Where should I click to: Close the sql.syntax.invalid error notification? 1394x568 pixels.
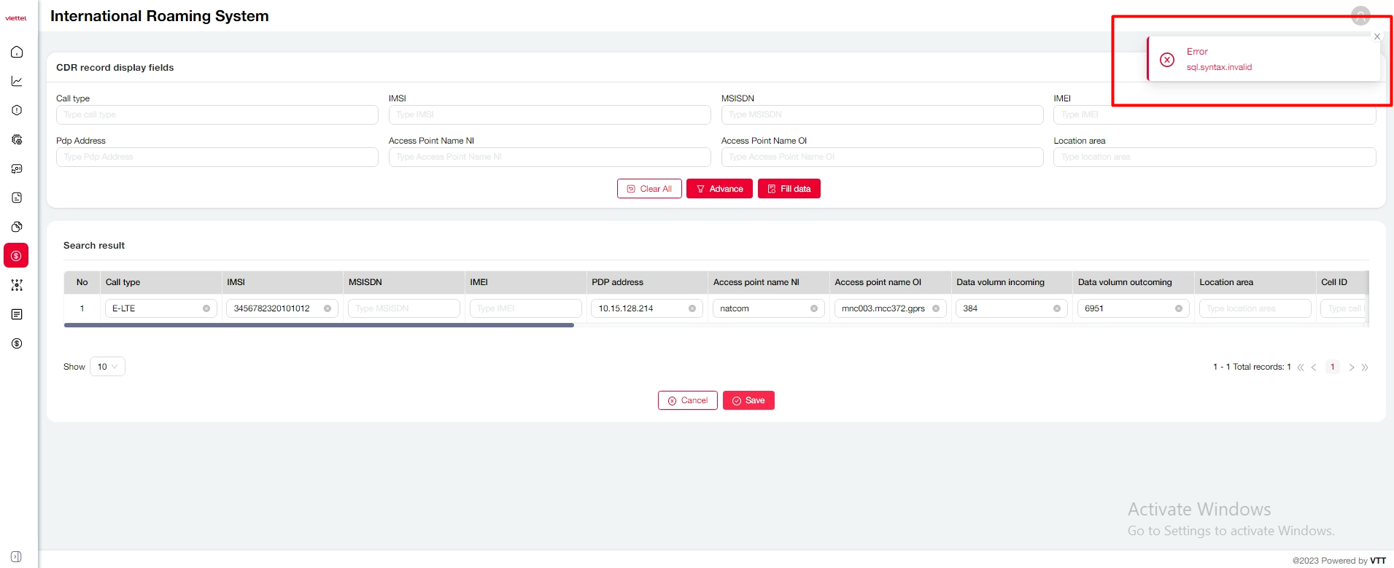click(1376, 36)
